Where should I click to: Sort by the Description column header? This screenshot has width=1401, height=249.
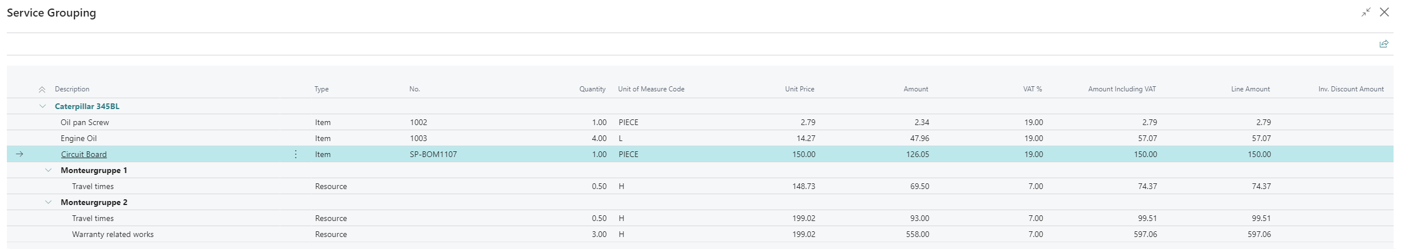(x=72, y=89)
